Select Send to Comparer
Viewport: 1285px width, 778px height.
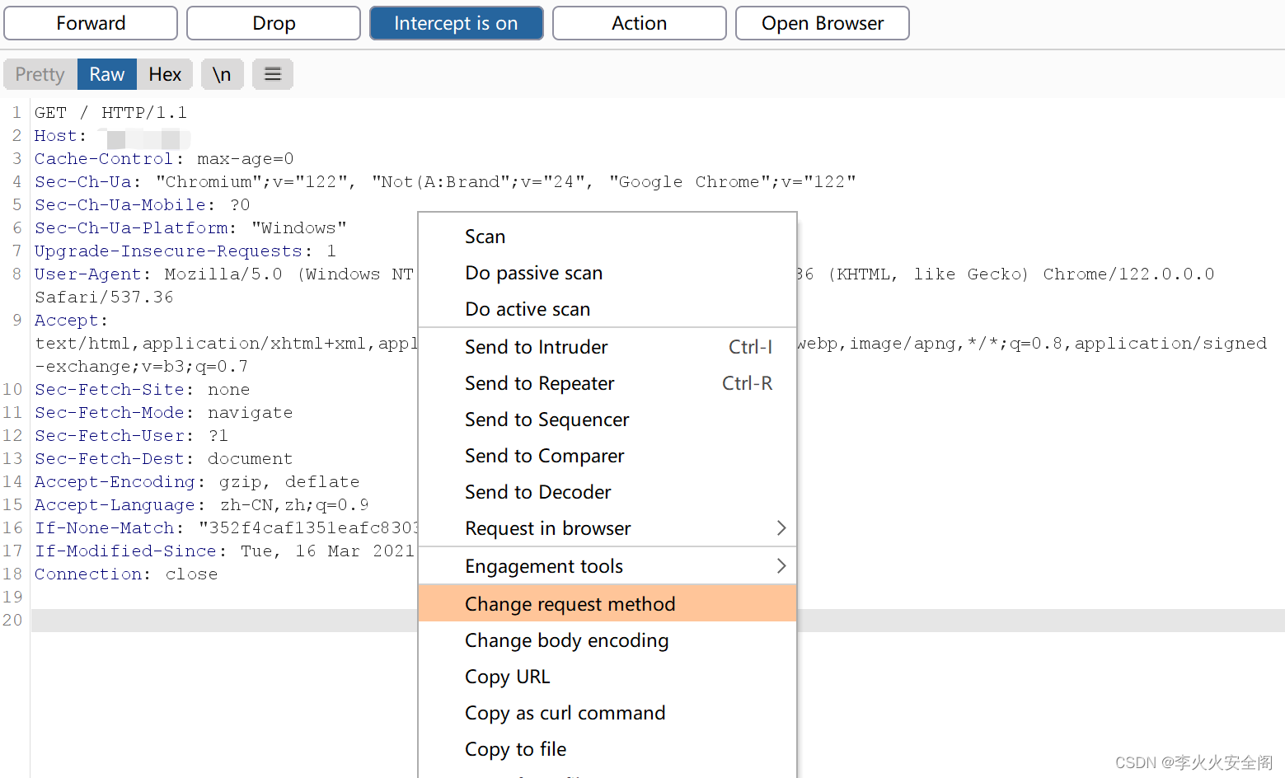tap(607, 456)
